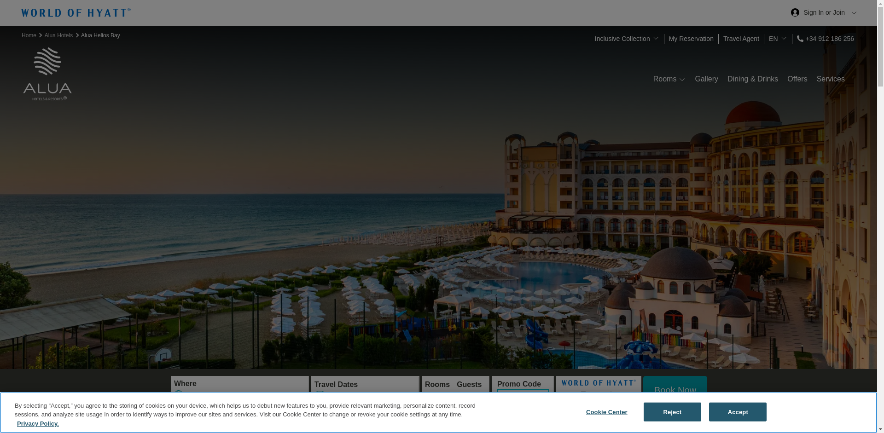Click the phone icon beside the number
This screenshot has height=433, width=884.
click(800, 39)
